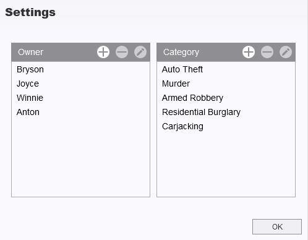Confirm settings with the OK button

pos(277,226)
